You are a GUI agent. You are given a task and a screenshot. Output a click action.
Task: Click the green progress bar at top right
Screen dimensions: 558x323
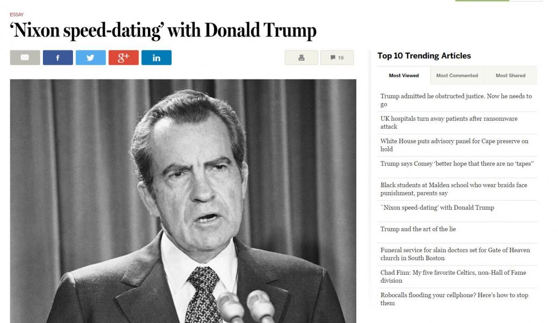[481, 2]
